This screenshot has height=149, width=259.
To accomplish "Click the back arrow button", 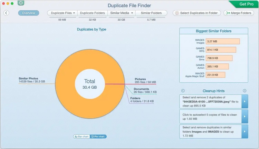I will 6,13.
